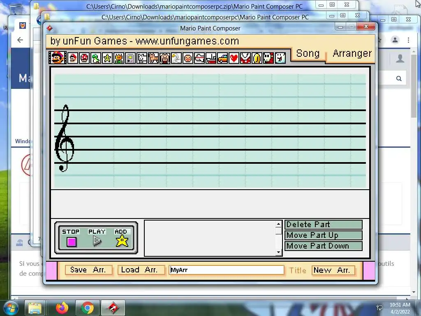This screenshot has height=316, width=421.
Task: Click the pink STOP square
Action: [x=72, y=242]
